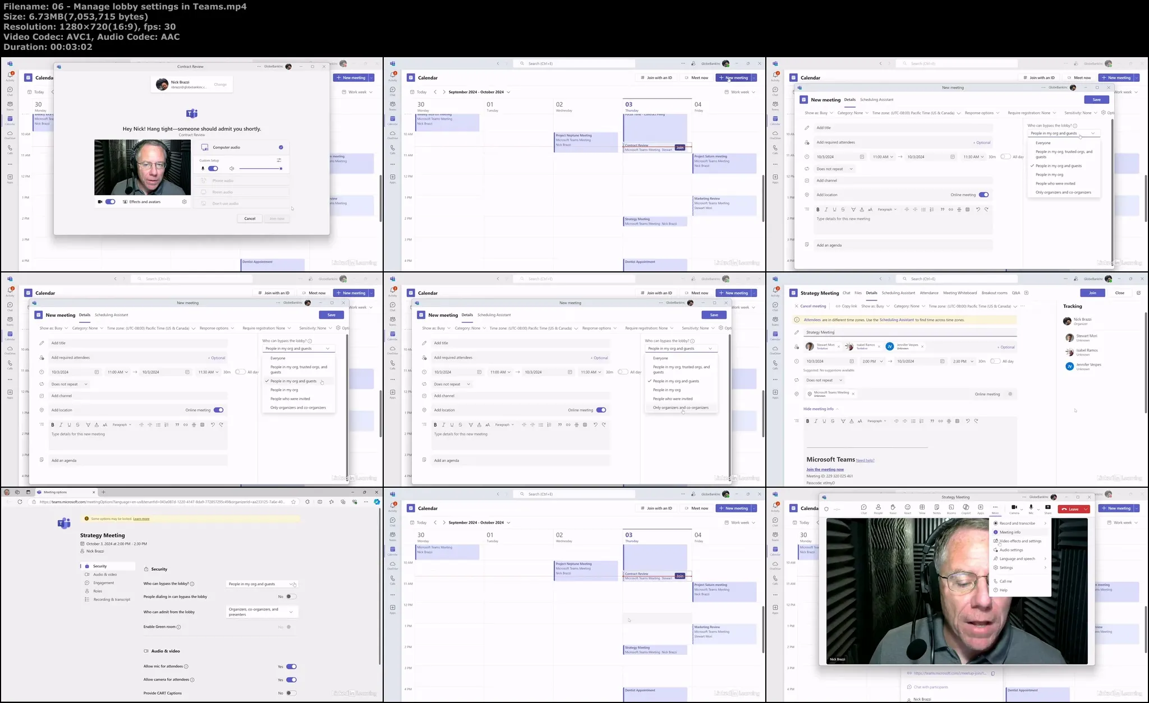
Task: Select Audio settings in More menu
Action: (x=1019, y=550)
